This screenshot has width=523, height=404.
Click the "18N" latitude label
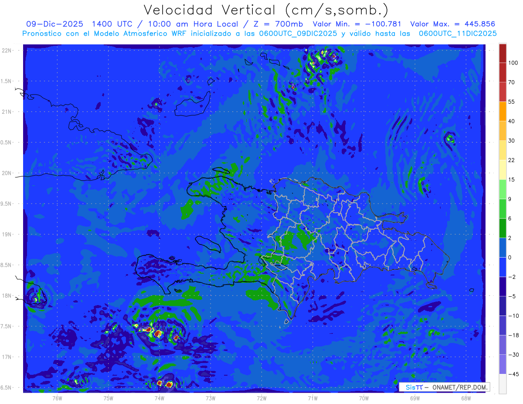click(7, 296)
